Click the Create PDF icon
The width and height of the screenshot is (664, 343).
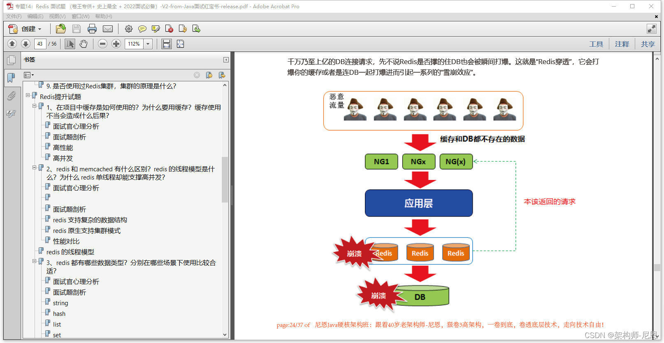pos(13,29)
